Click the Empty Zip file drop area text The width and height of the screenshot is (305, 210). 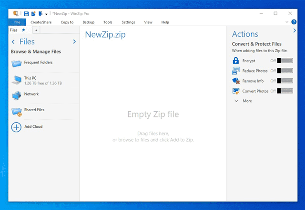(x=153, y=115)
